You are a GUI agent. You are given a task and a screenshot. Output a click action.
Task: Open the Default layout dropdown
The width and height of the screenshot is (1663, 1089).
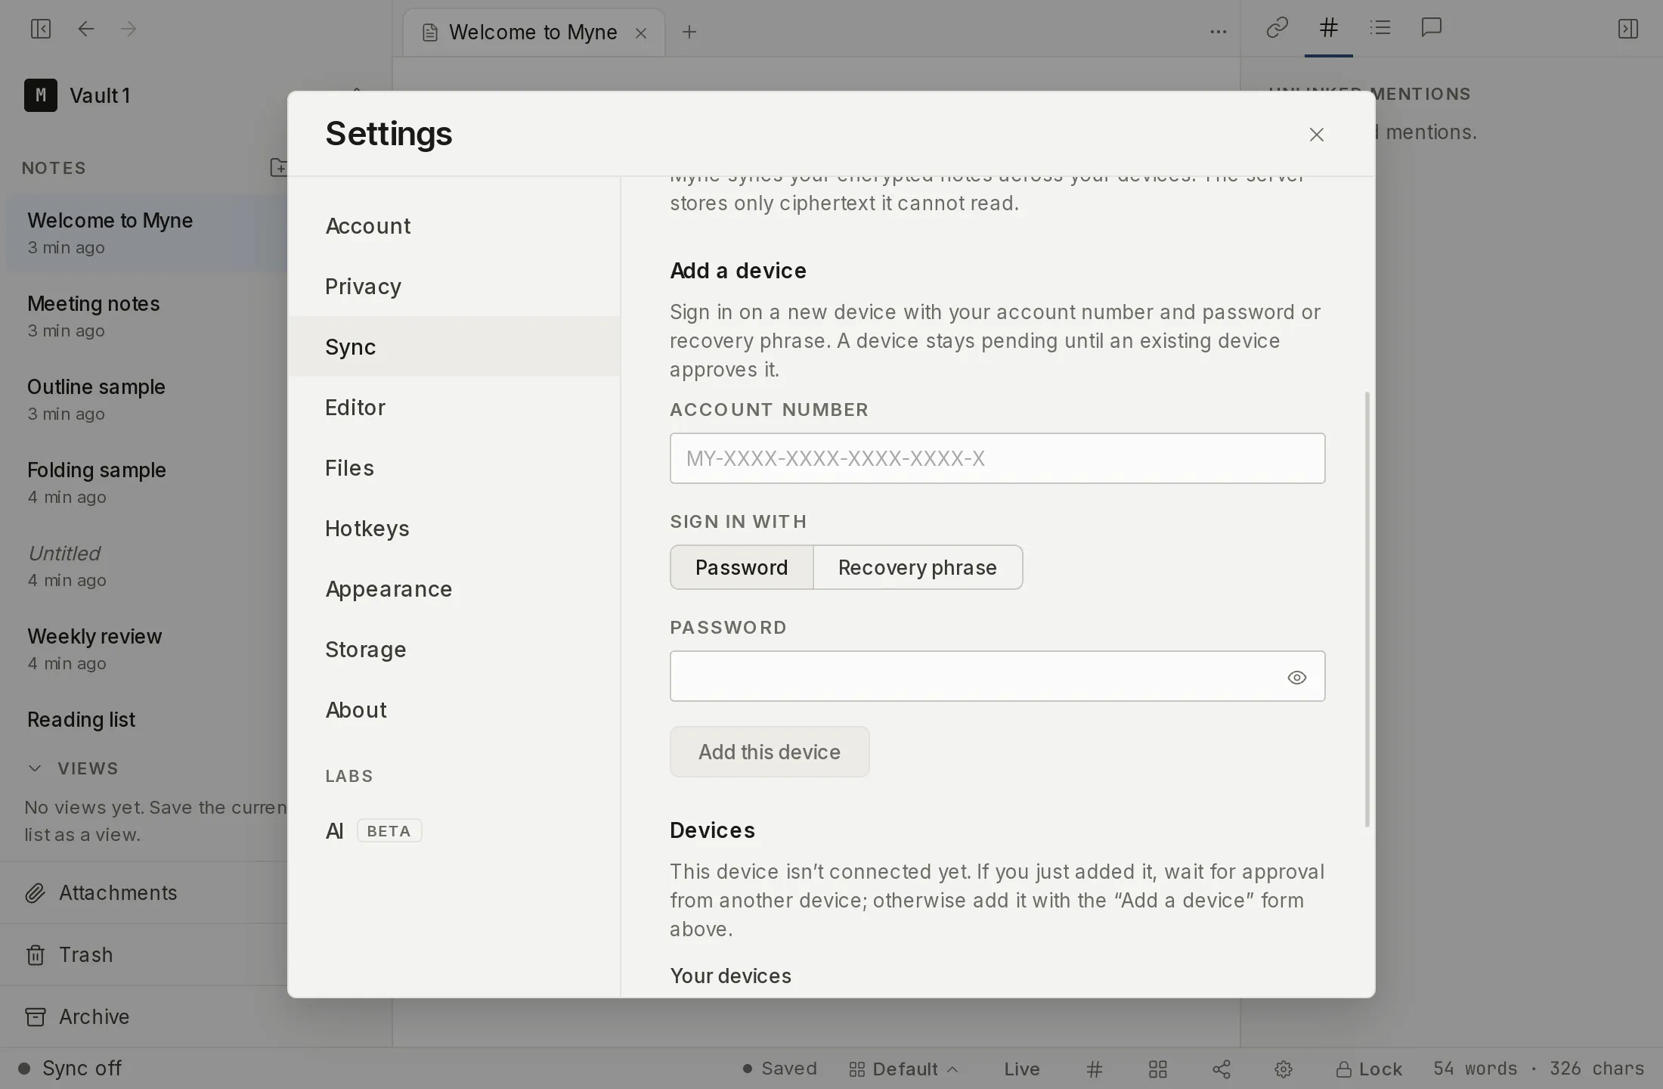pos(904,1069)
